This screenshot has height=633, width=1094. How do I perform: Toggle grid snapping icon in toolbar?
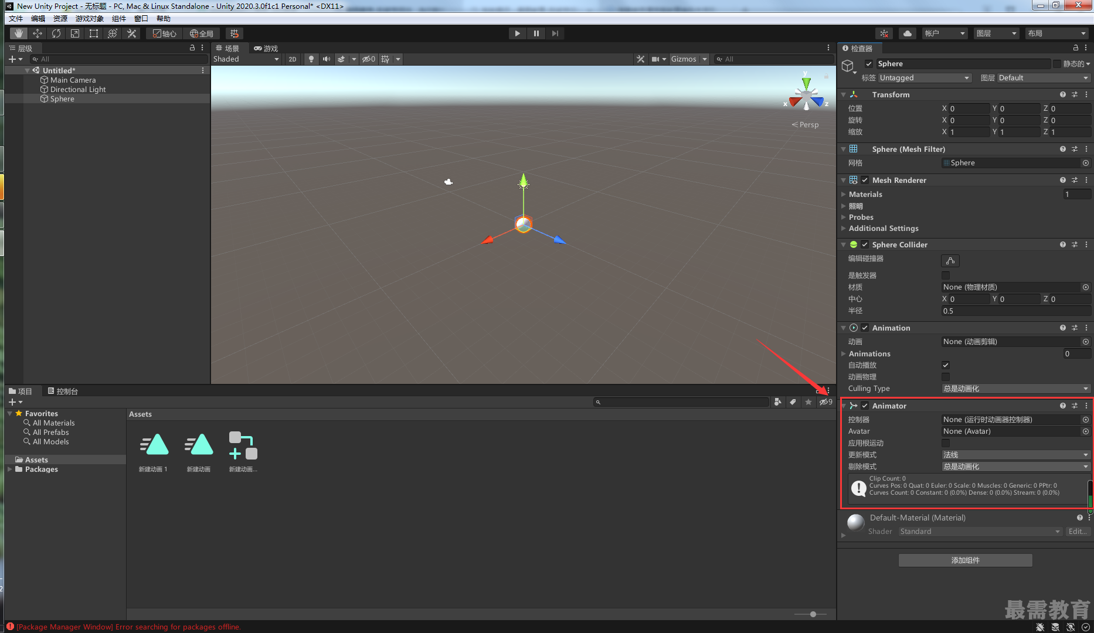(235, 33)
